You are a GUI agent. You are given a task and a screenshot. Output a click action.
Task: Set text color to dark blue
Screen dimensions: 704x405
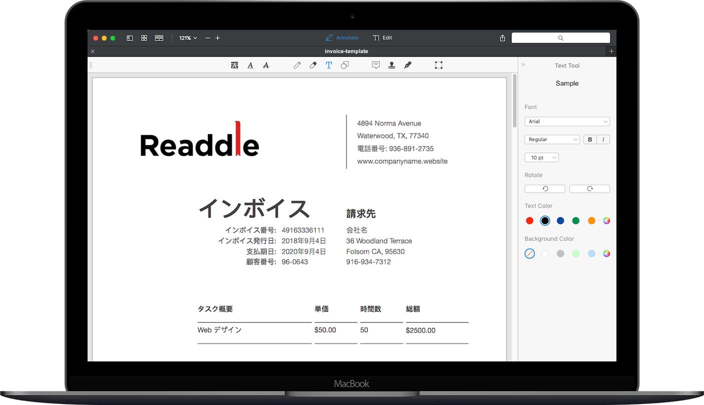[560, 221]
